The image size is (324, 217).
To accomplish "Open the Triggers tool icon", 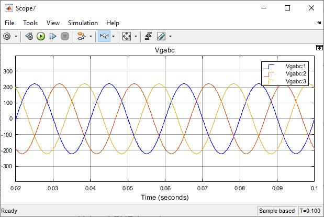I will point(148,36).
